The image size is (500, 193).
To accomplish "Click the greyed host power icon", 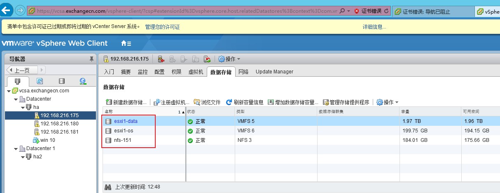I will [x=196, y=59].
